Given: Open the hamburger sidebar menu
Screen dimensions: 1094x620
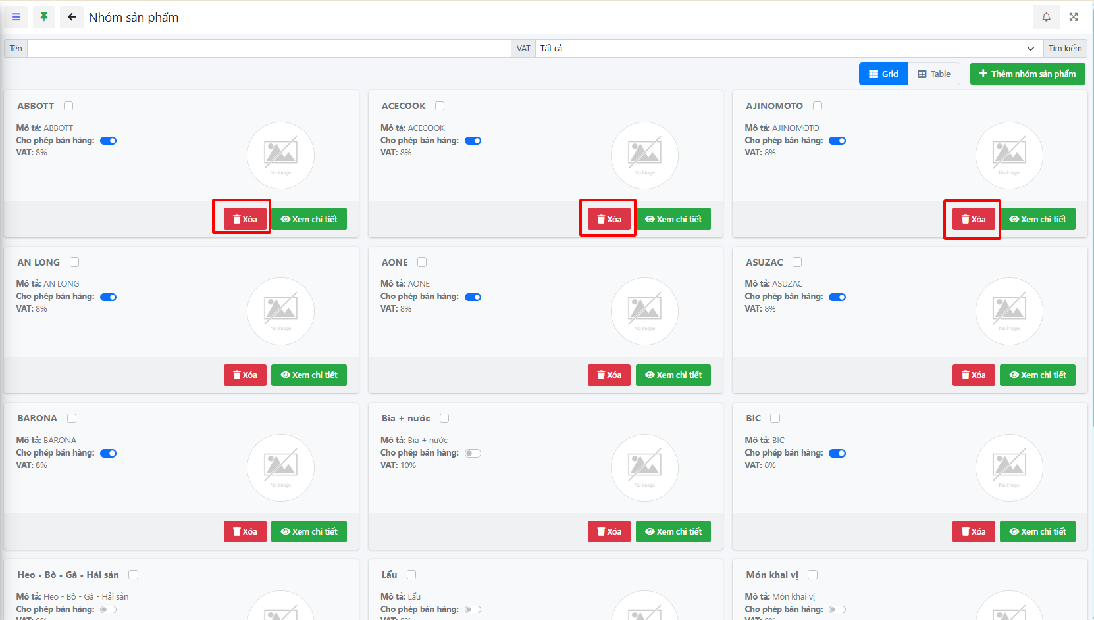Looking at the screenshot, I should [16, 17].
